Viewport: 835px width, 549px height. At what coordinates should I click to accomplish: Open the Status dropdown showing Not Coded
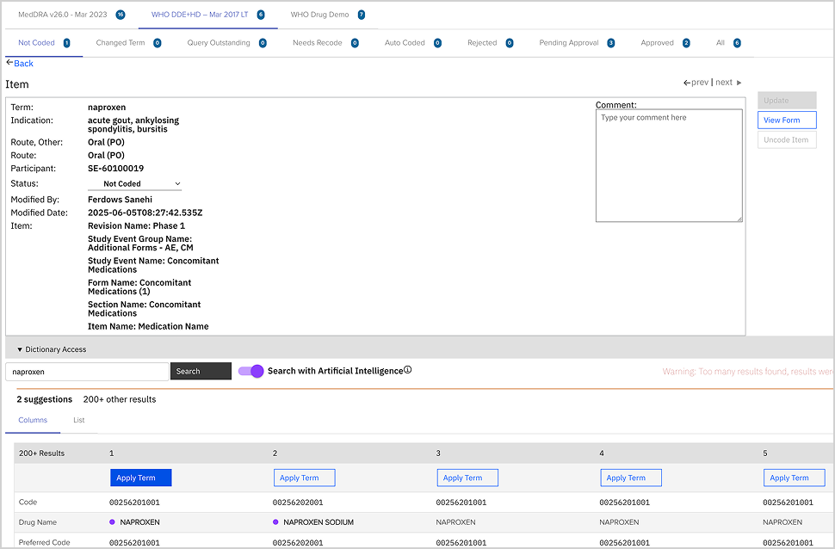(x=134, y=183)
